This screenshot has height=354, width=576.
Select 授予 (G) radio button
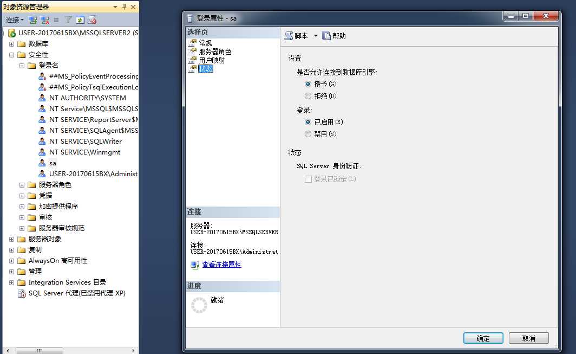tap(308, 84)
